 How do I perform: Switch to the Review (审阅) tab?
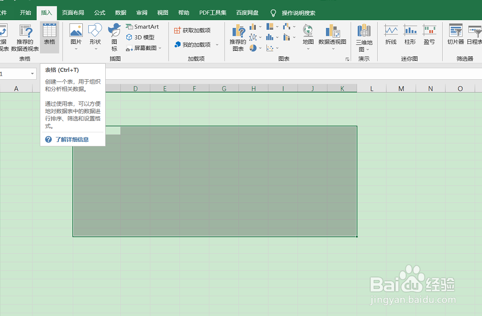pyautogui.click(x=142, y=13)
